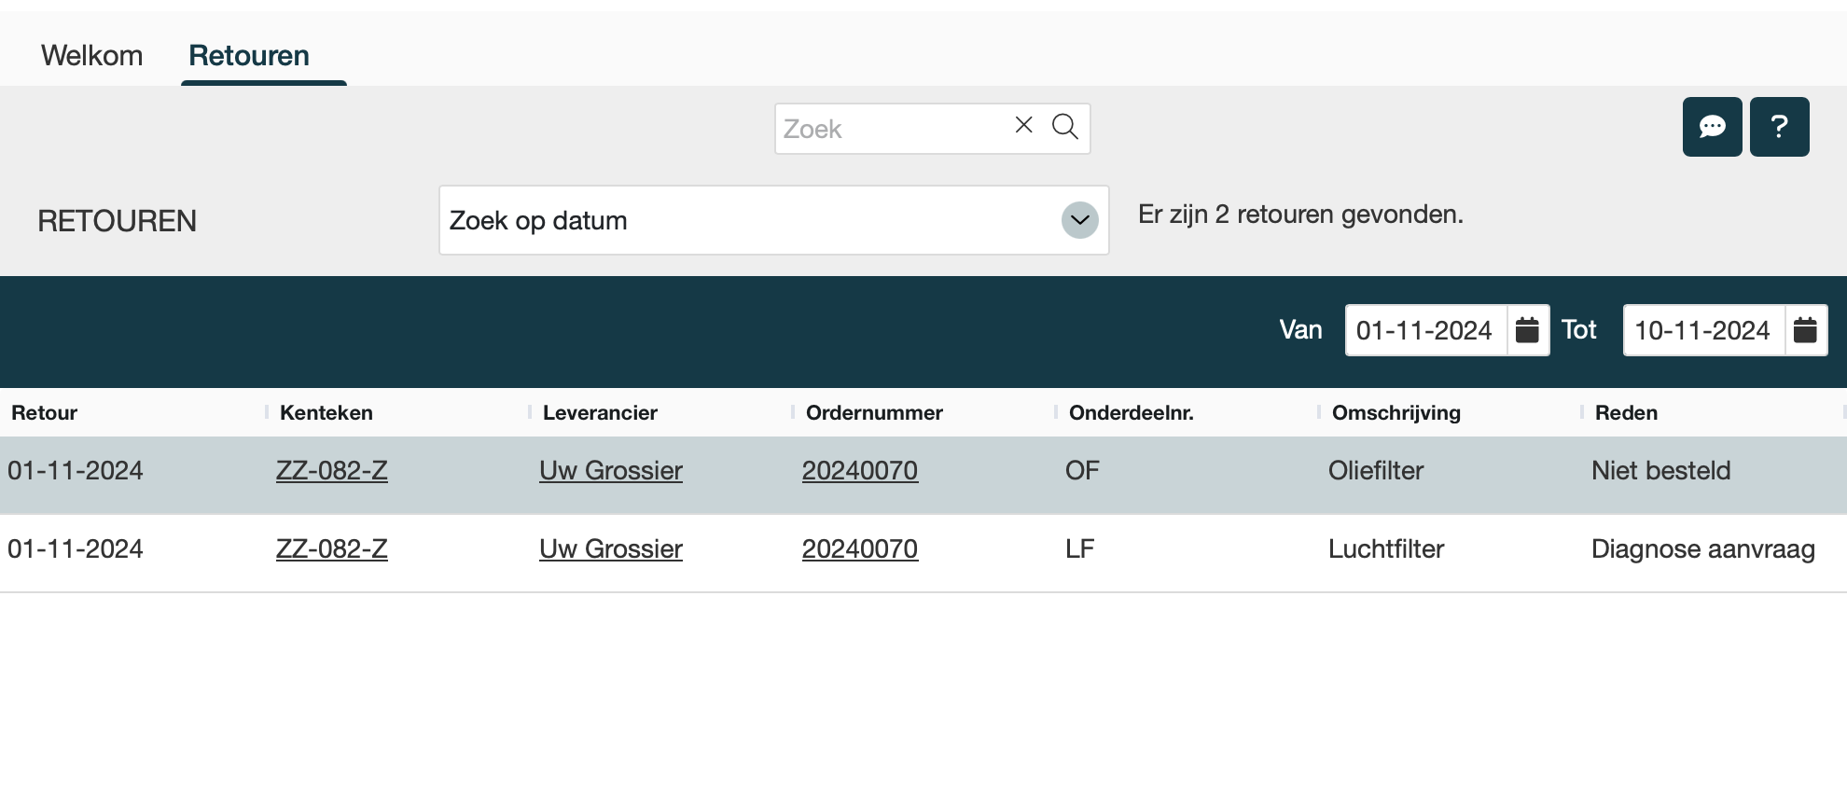
Task: Sort by the Retour column header
Action: coord(44,413)
